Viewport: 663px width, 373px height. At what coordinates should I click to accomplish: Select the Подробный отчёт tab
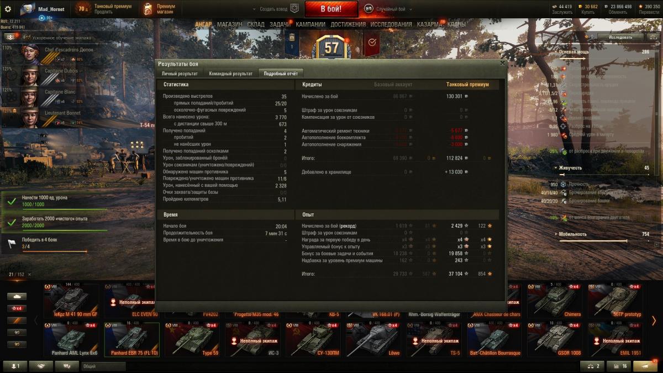pyautogui.click(x=281, y=73)
